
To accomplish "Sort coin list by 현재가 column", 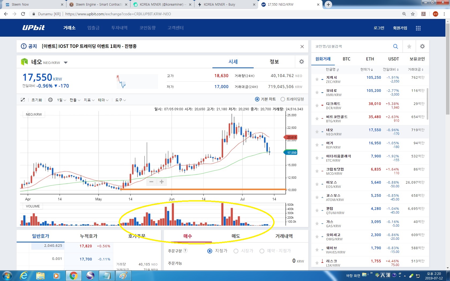I will point(366,70).
